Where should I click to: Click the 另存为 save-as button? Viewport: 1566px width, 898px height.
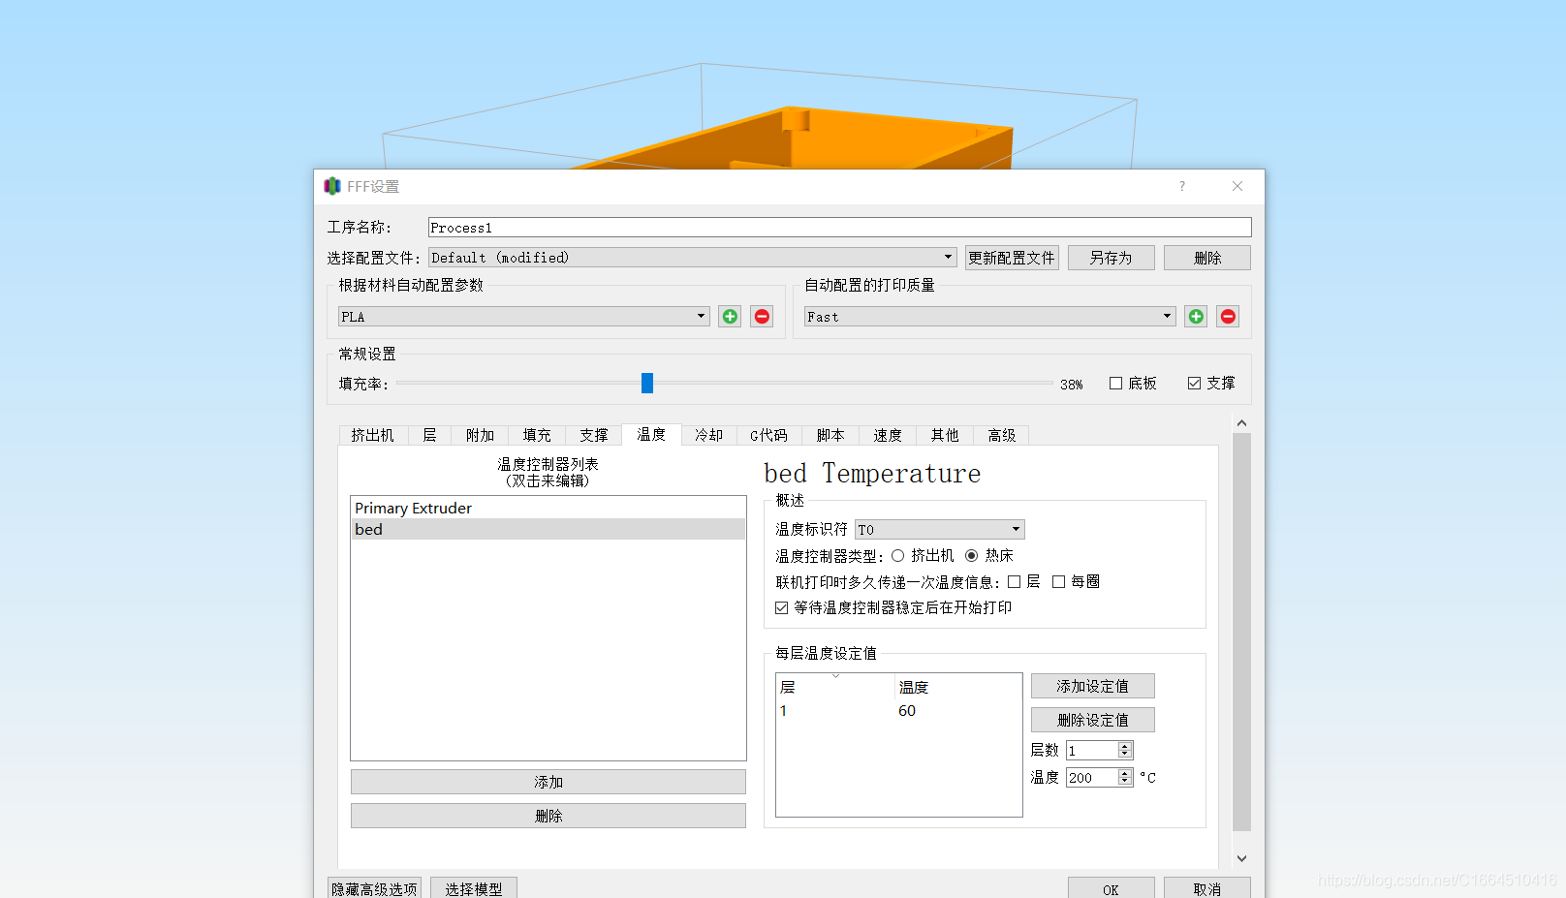[1111, 258]
